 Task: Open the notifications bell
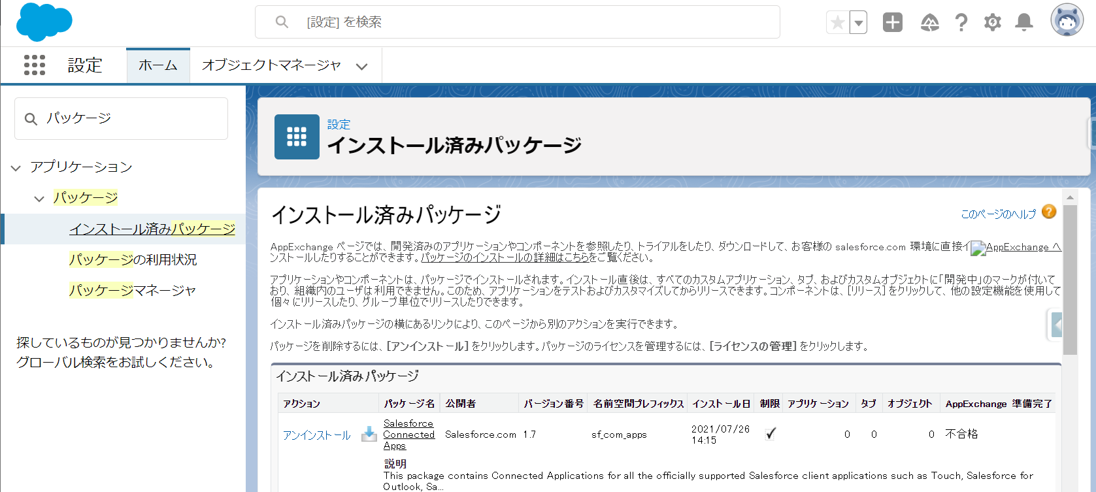(1023, 23)
